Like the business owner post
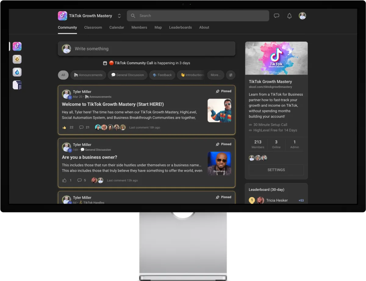 (x=64, y=180)
